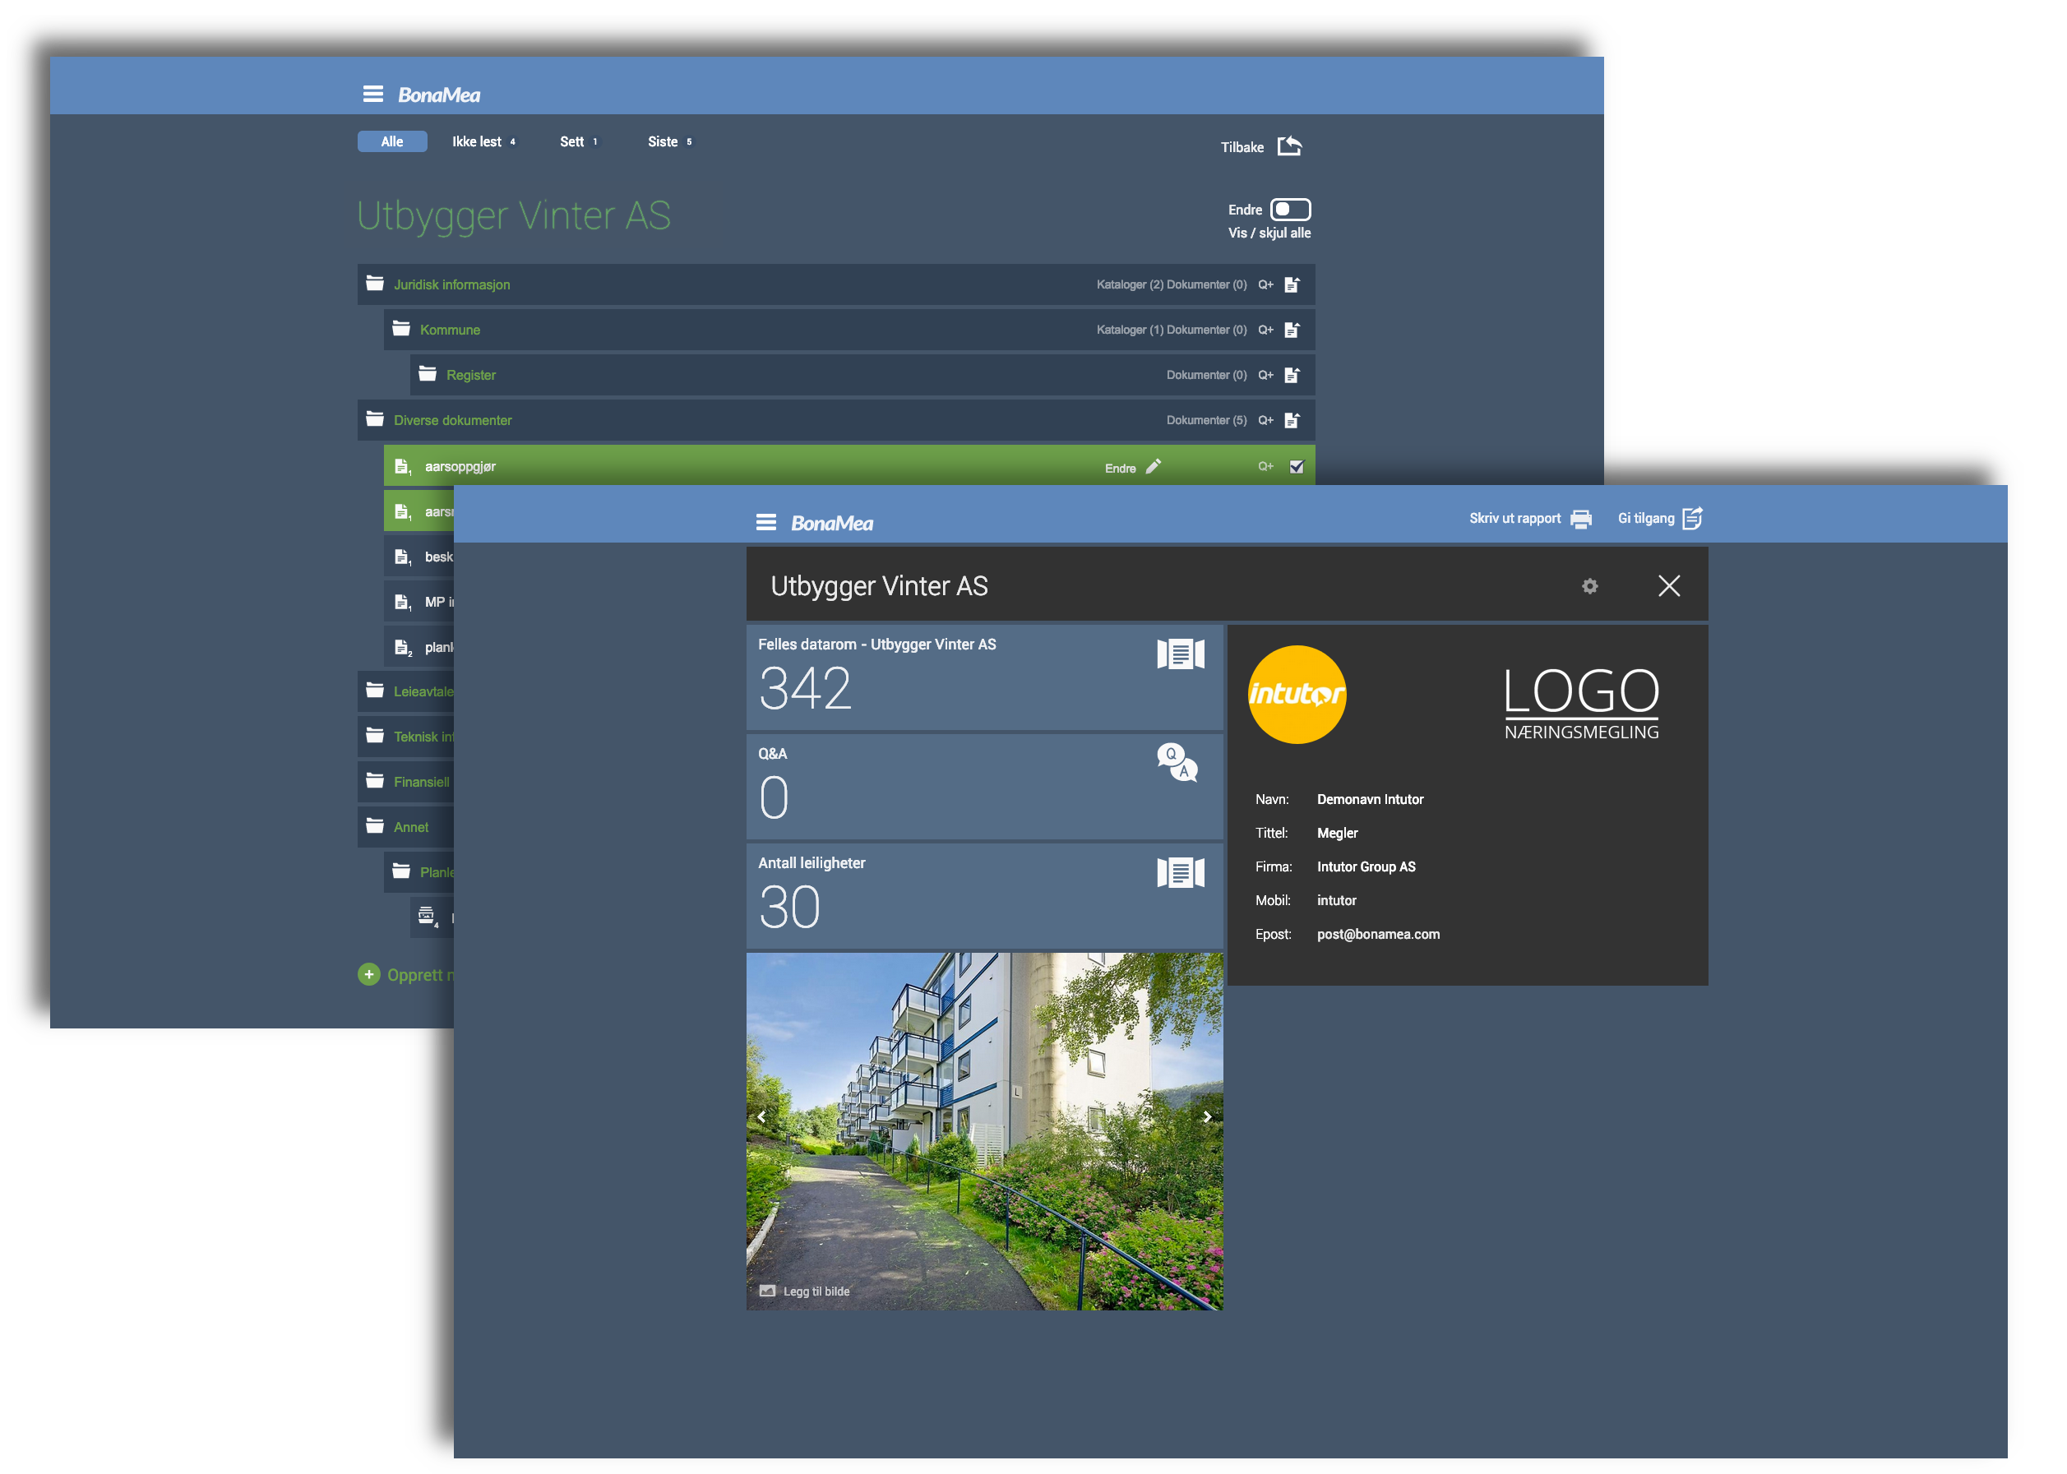Click the Skriv ut rapport printer icon

pyautogui.click(x=1581, y=518)
